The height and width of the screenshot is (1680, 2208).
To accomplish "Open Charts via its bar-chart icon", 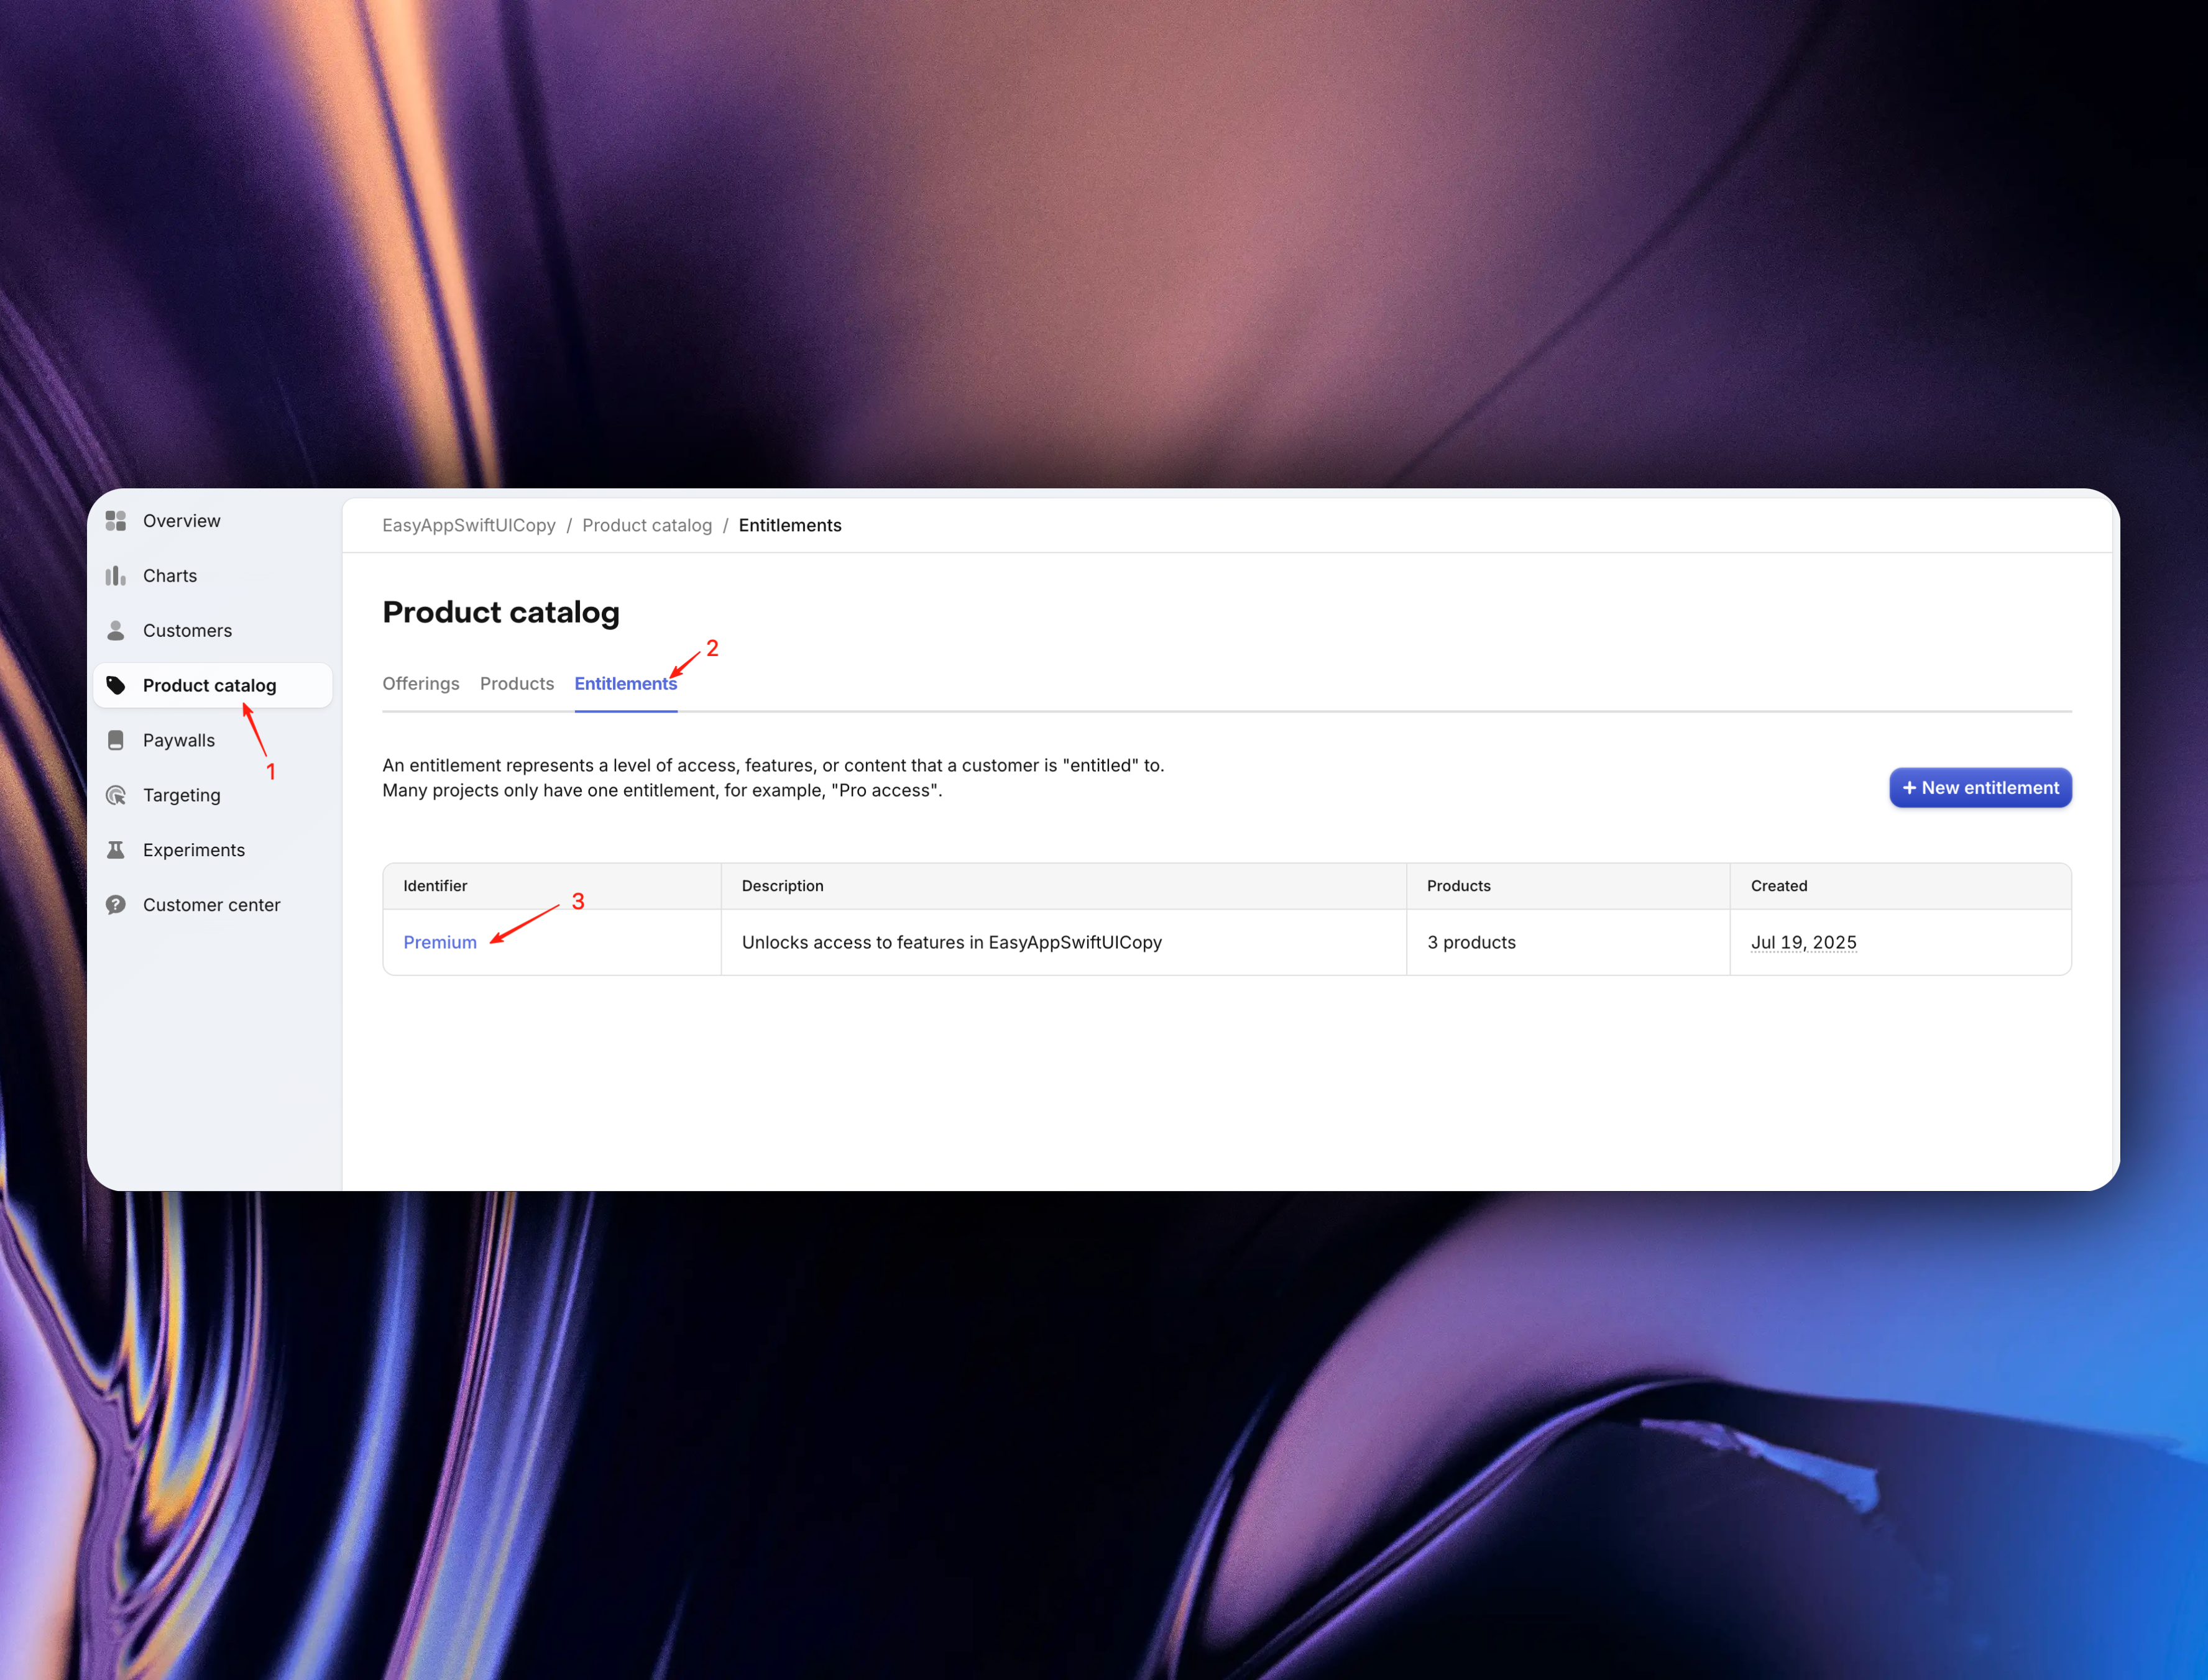I will 116,576.
